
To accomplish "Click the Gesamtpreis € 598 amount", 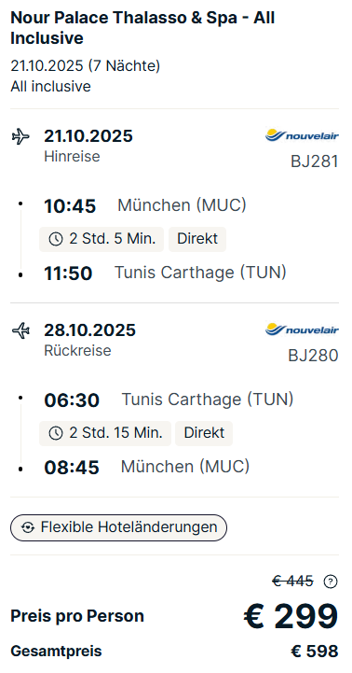I will 315,652.
